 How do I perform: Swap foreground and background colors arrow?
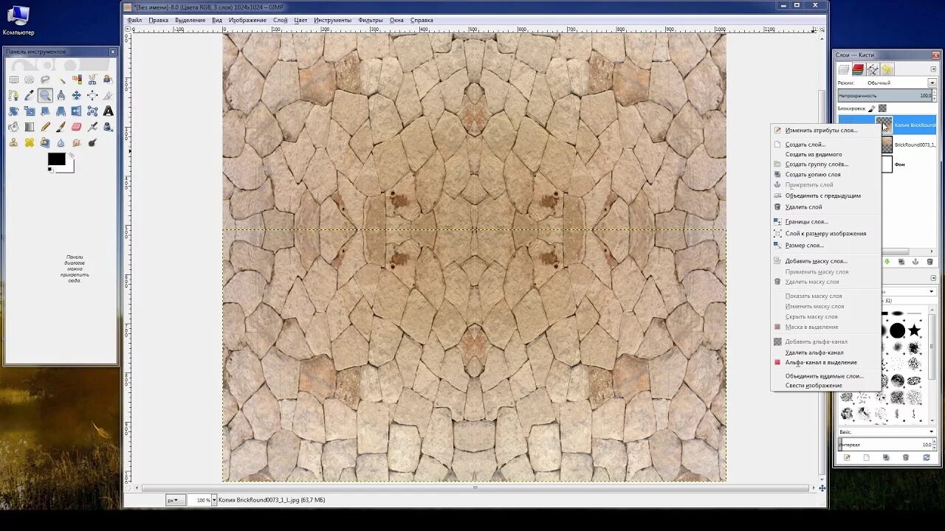tap(72, 155)
